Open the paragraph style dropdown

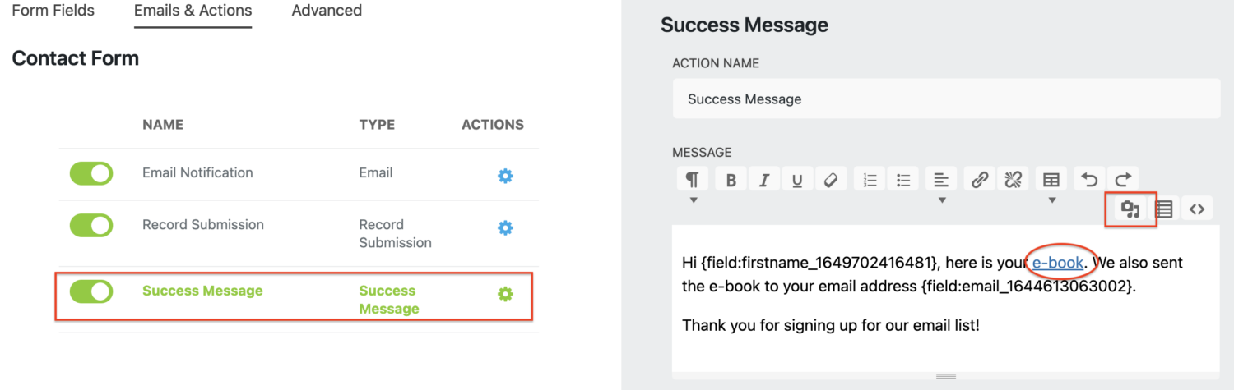click(x=693, y=180)
